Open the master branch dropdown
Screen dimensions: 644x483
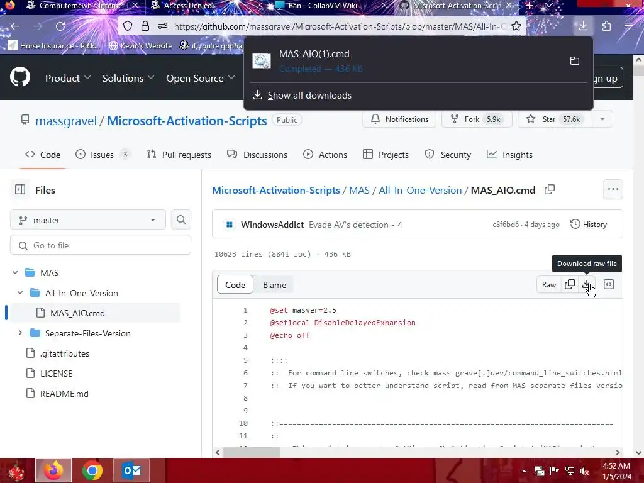(88, 219)
